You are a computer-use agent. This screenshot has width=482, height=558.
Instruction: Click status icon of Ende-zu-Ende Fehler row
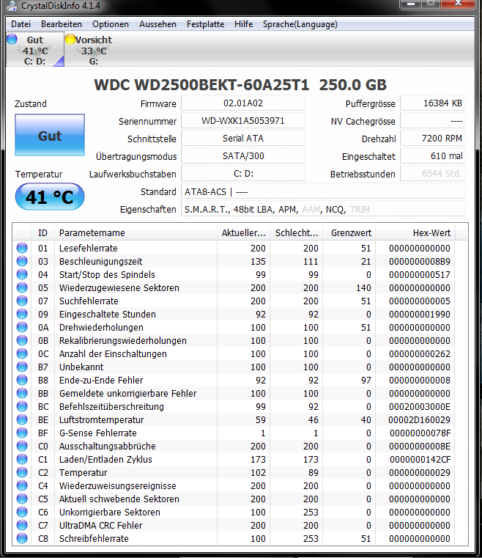tap(22, 379)
